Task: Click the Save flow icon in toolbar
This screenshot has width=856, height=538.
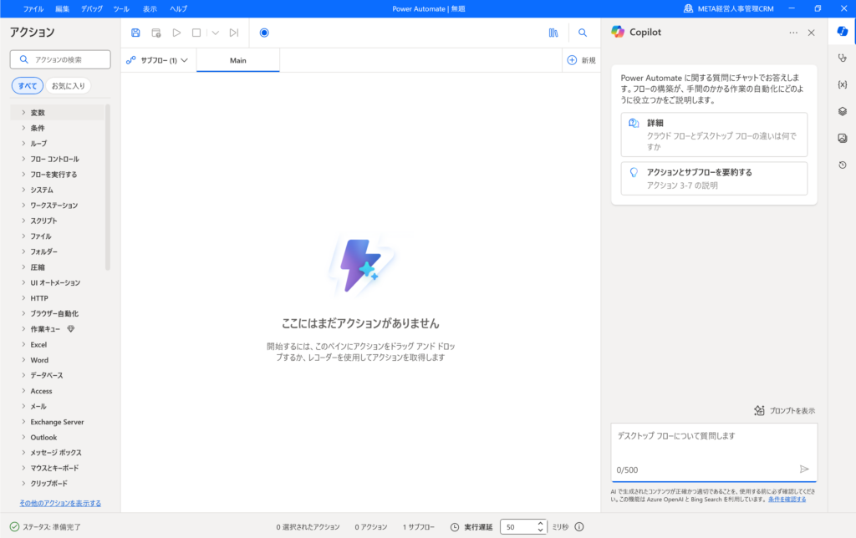Action: click(135, 33)
